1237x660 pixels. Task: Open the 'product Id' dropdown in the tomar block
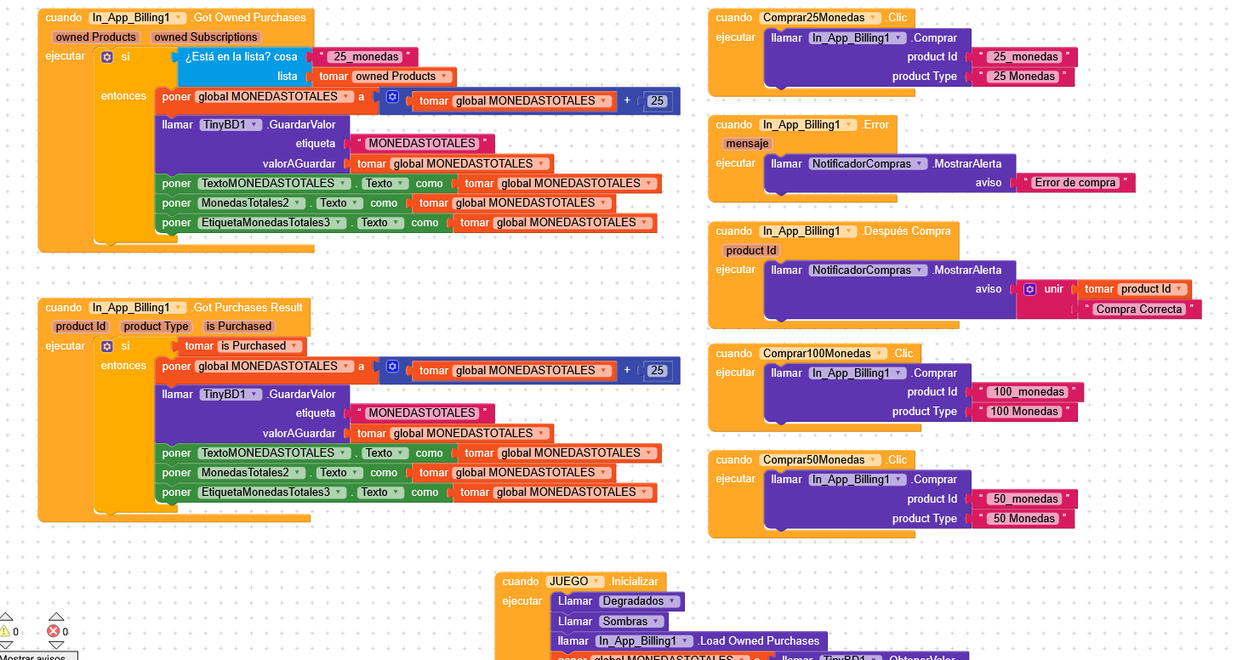point(1152,289)
